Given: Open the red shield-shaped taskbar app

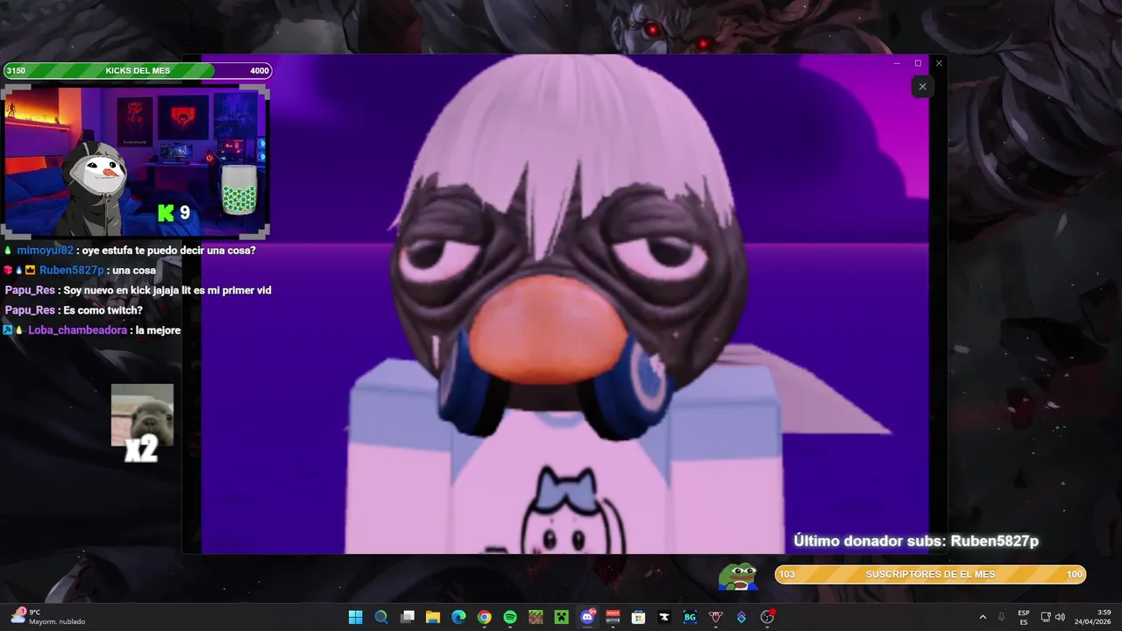Looking at the screenshot, I should (x=715, y=617).
